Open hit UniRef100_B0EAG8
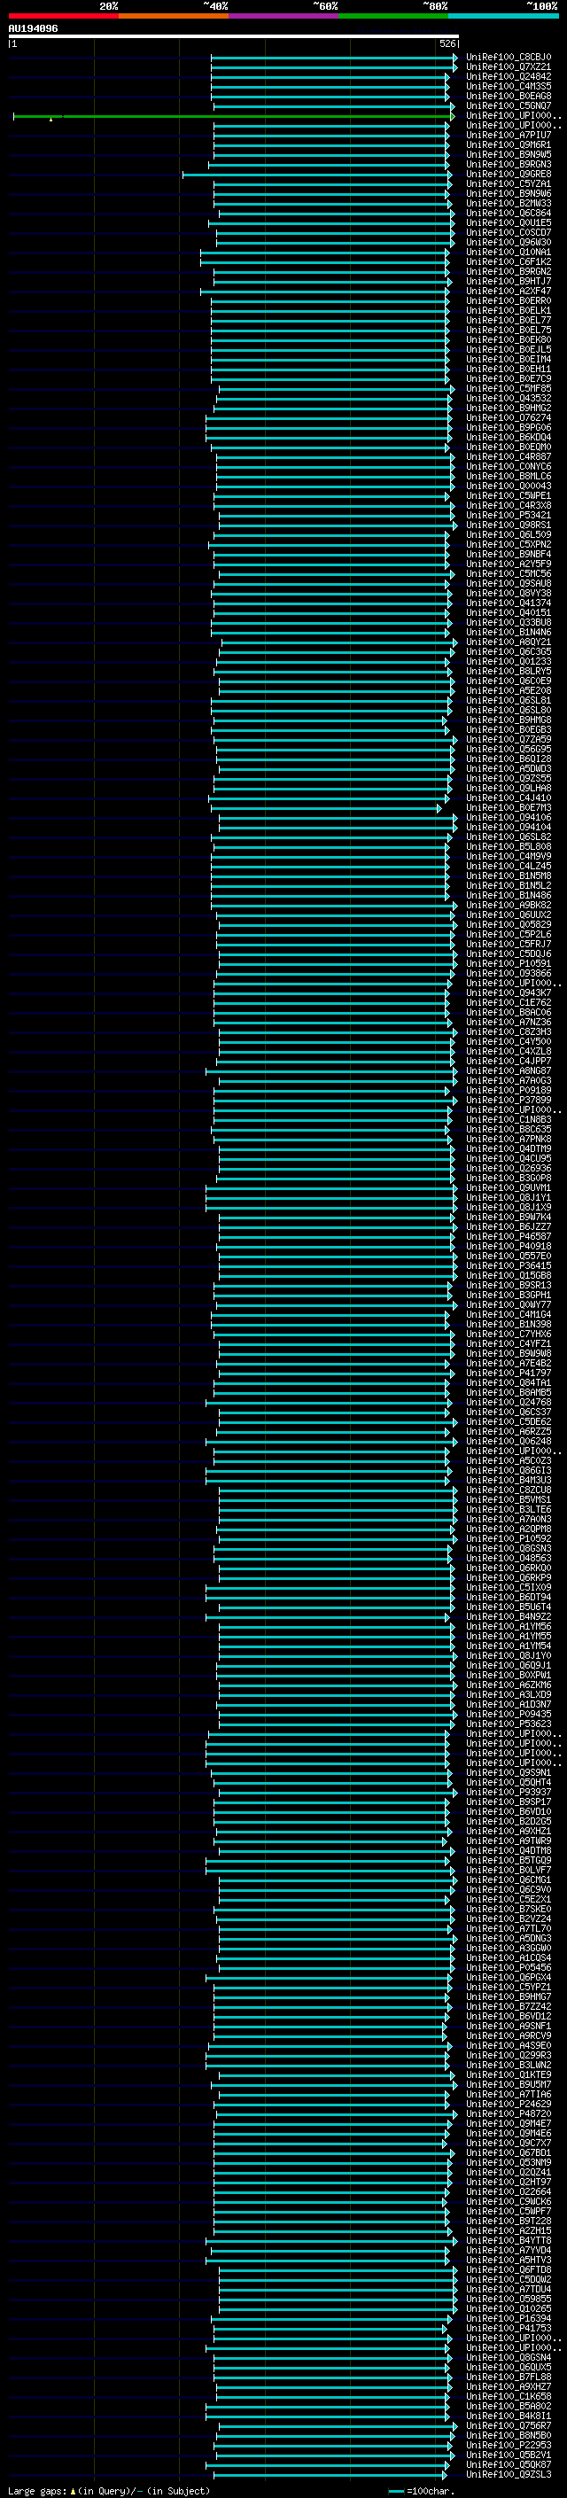This screenshot has height=2498, width=567. pos(508,96)
